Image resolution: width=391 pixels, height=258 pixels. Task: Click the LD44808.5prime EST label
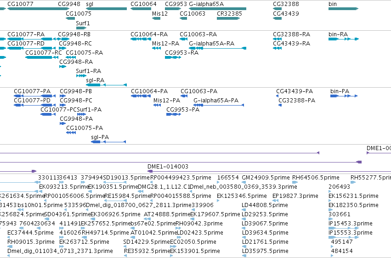(265, 205)
